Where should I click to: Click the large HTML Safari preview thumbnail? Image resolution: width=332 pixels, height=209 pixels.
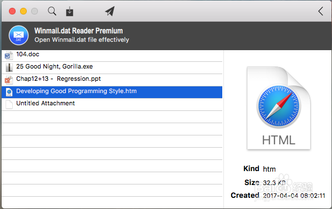pyautogui.click(x=279, y=108)
